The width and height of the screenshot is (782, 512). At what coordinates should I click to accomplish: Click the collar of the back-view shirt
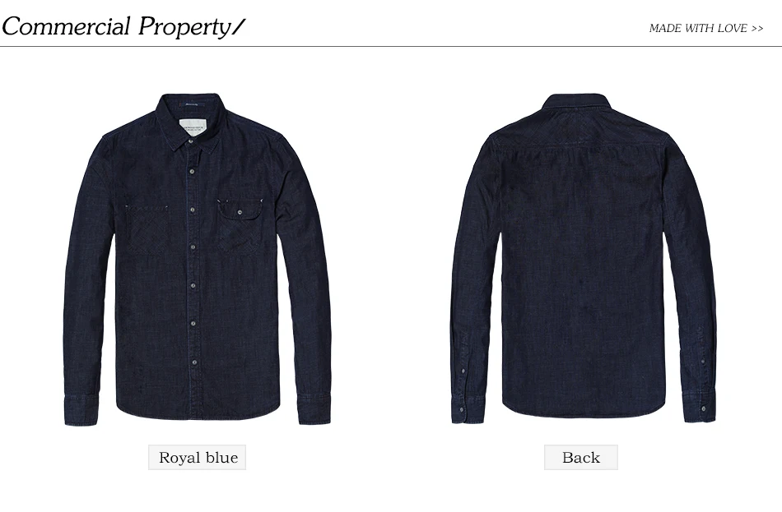578,103
